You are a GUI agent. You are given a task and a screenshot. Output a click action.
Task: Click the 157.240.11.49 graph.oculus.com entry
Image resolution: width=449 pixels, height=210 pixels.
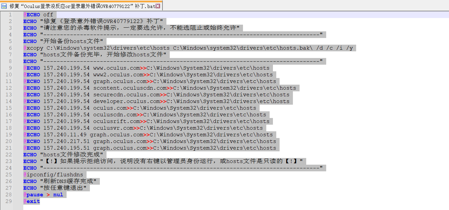coord(148,135)
